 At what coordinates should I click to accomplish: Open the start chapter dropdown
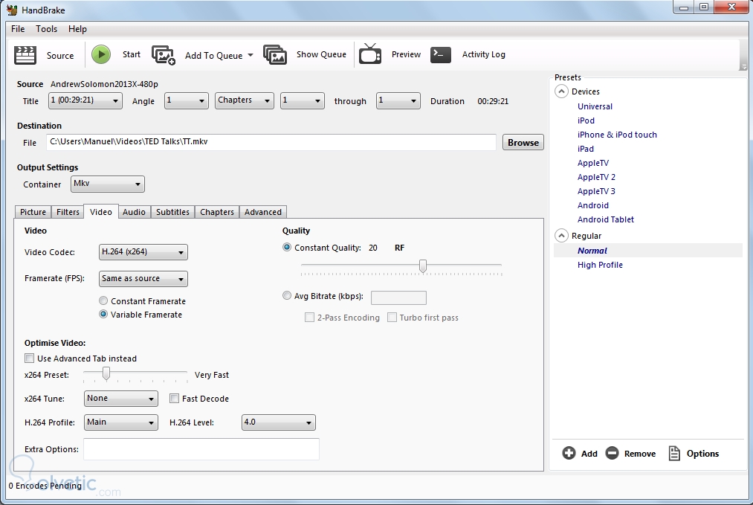pyautogui.click(x=303, y=101)
